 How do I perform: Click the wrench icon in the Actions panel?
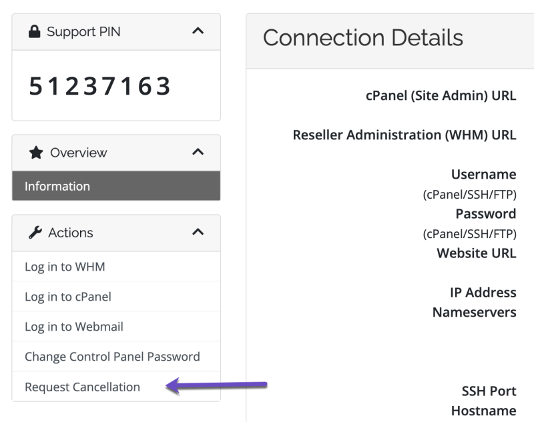coord(35,233)
